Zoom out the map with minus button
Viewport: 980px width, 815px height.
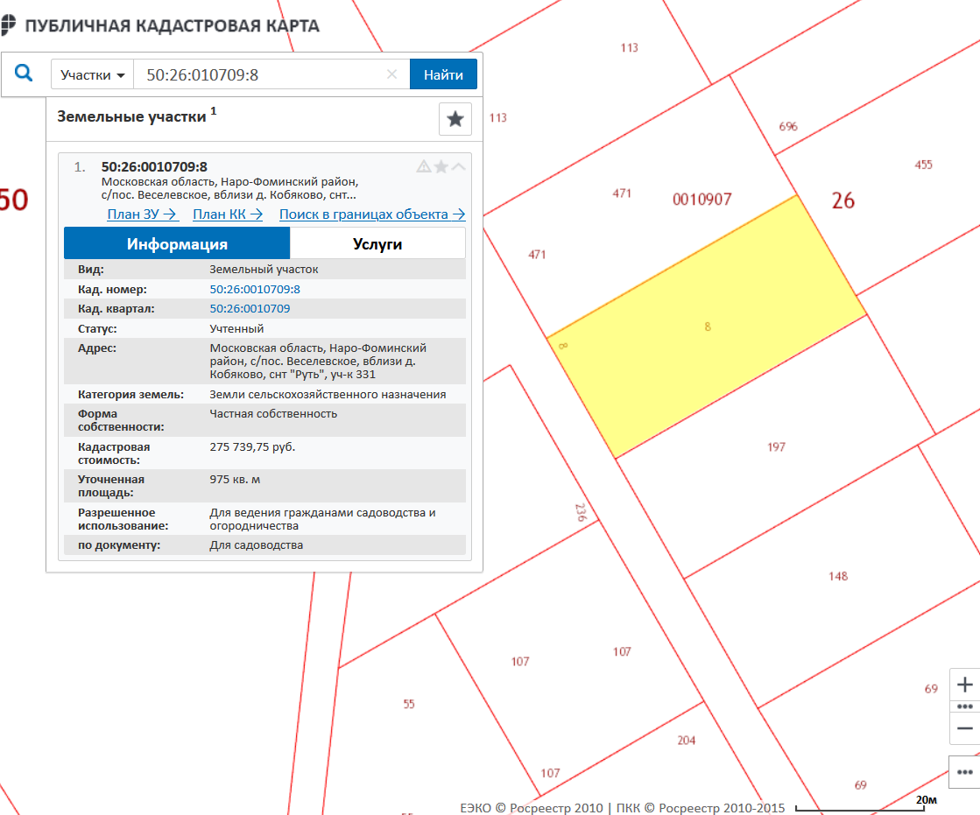965,728
